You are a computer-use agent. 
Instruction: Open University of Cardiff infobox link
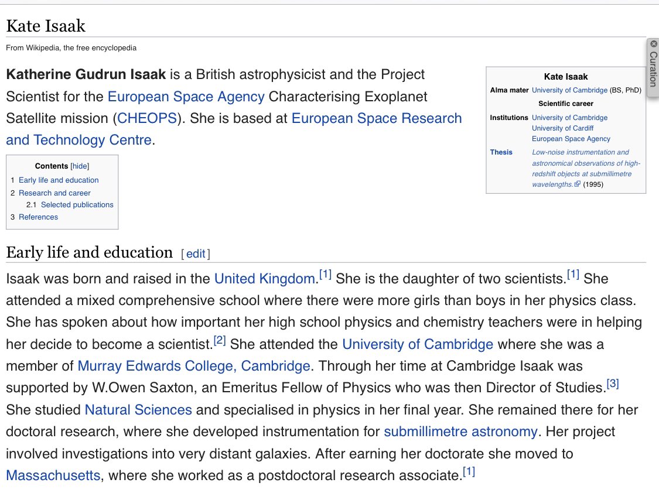point(563,128)
